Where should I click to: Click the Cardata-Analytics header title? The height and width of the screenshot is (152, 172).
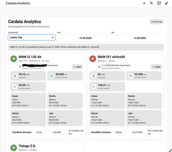coord(18,3)
